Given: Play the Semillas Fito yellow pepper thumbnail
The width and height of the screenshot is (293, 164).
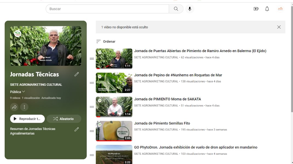Looking at the screenshot, I should [114, 131].
